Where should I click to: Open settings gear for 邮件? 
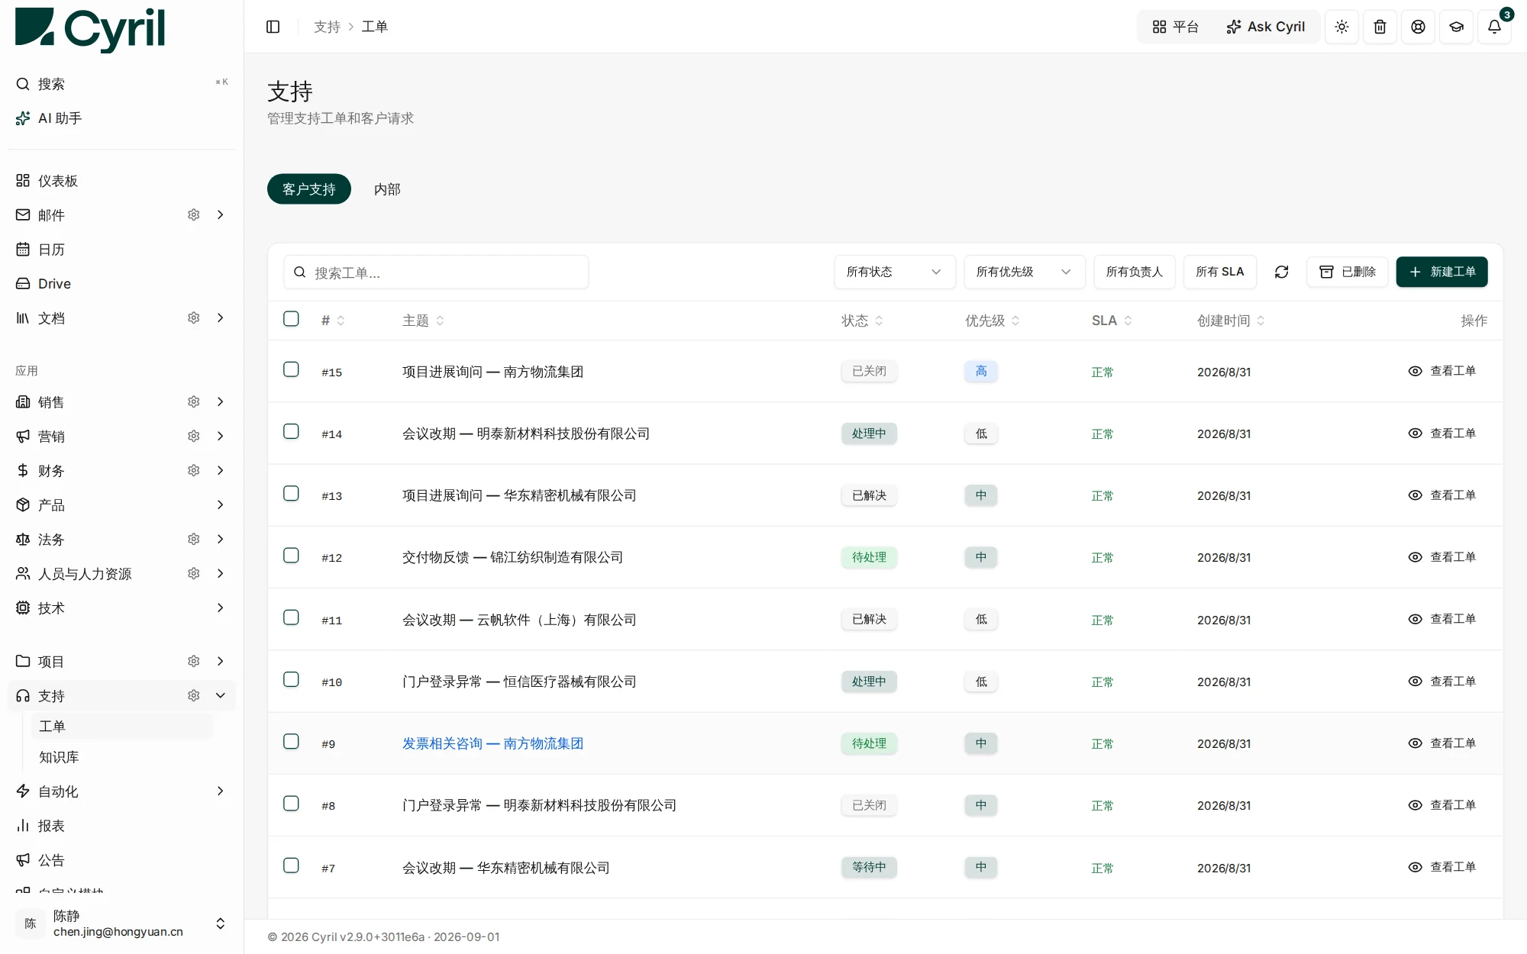[x=194, y=215]
